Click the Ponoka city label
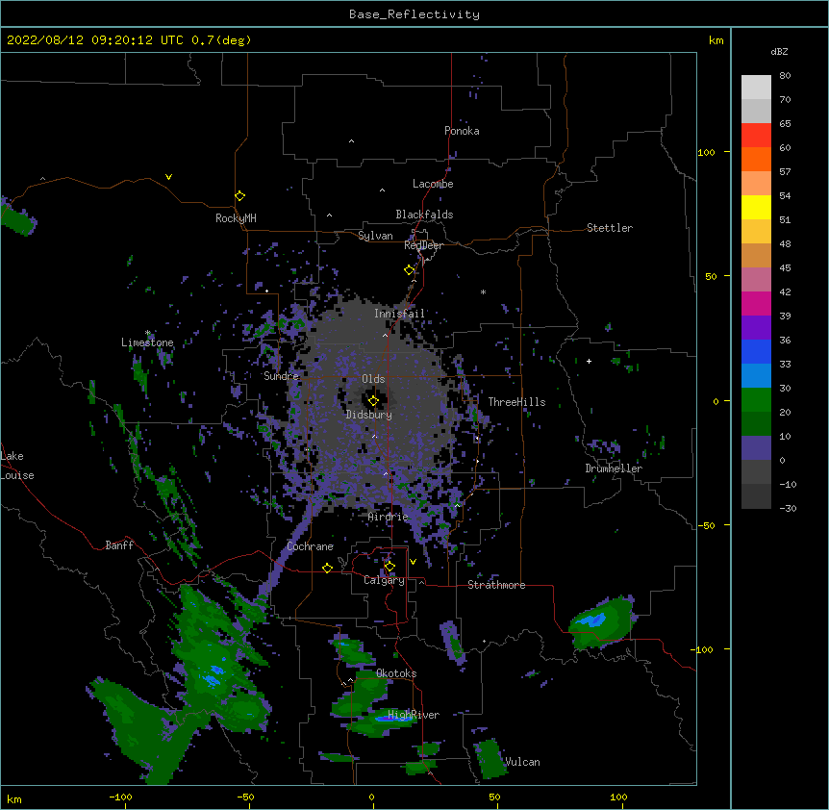Screen dimensions: 829x810 pos(462,131)
